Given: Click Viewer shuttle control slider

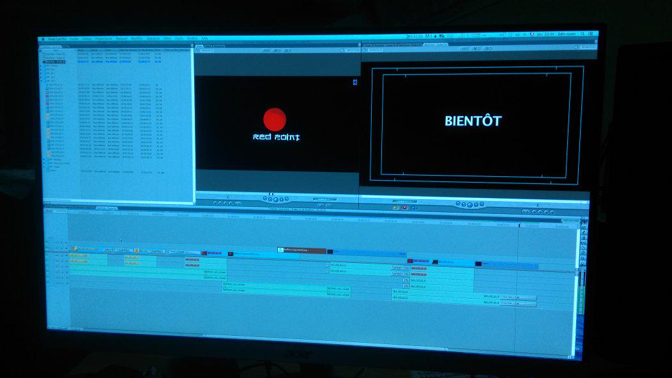Looking at the screenshot, I should [x=227, y=197].
